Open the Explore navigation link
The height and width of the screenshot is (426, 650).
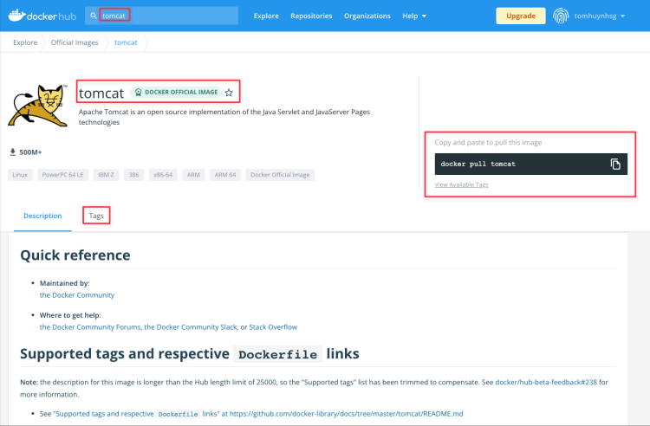coord(266,16)
